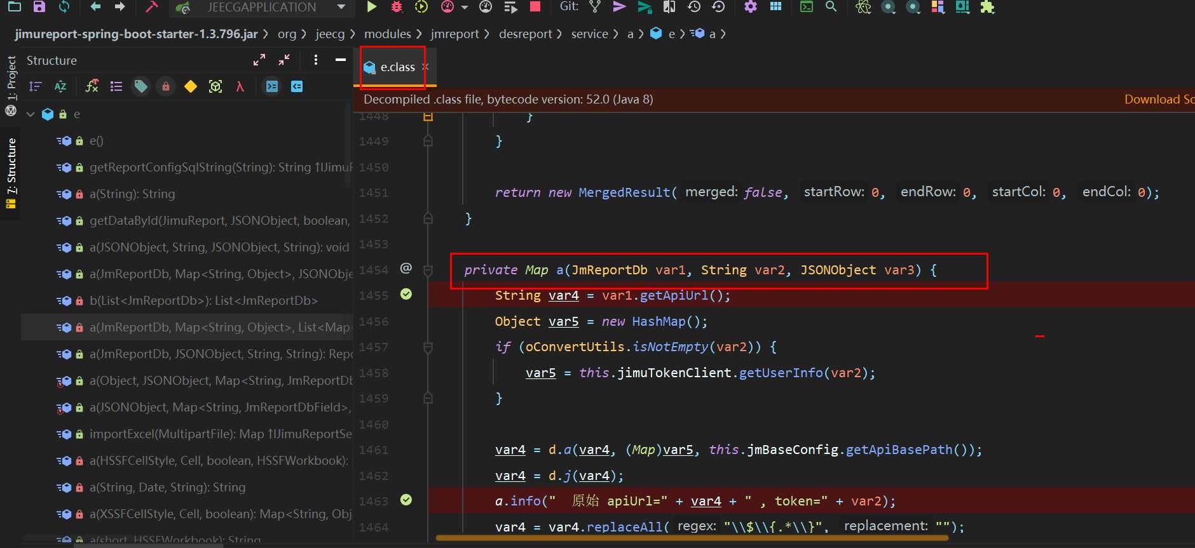Show Git history clock icon
The image size is (1195, 548).
[x=694, y=7]
